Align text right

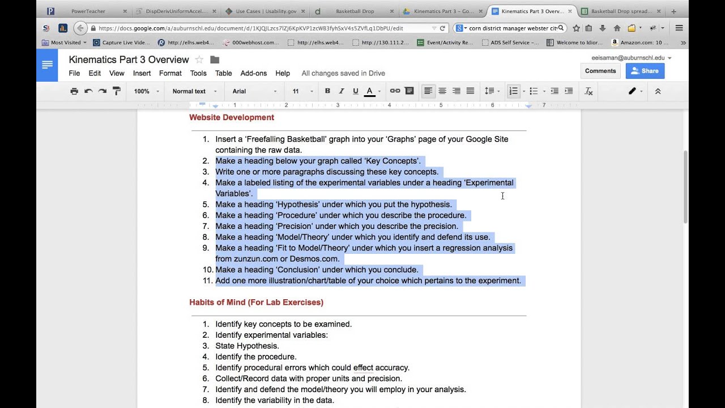point(457,91)
